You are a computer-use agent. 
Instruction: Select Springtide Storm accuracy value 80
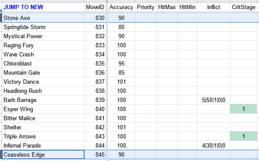(x=121, y=27)
